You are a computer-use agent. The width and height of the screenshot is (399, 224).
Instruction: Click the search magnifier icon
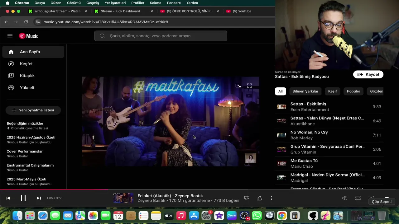[x=102, y=36]
